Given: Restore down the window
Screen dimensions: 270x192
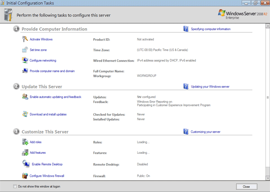Looking at the screenshot, I should [x=256, y=3].
